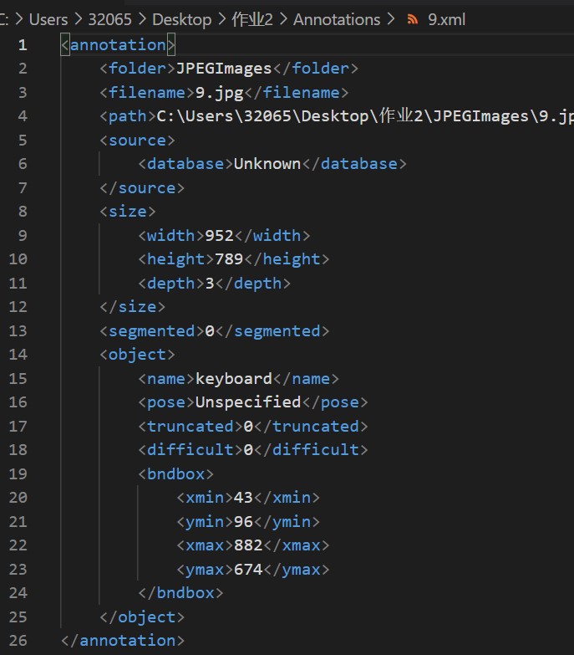Image resolution: width=574 pixels, height=655 pixels.
Task: Click the width value 952
Action: (219, 235)
